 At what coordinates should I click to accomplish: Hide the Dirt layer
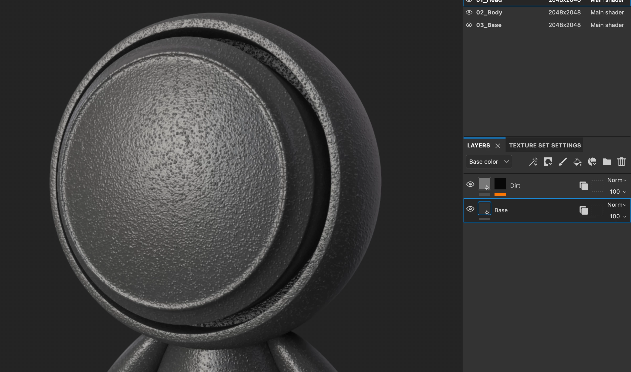pos(470,184)
